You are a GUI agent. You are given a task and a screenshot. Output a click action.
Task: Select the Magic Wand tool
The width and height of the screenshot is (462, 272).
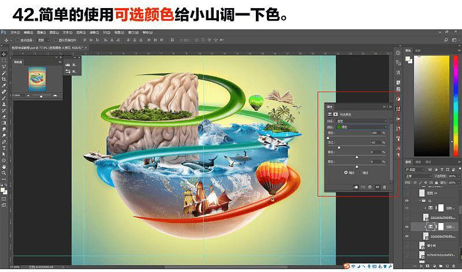pos(4,73)
